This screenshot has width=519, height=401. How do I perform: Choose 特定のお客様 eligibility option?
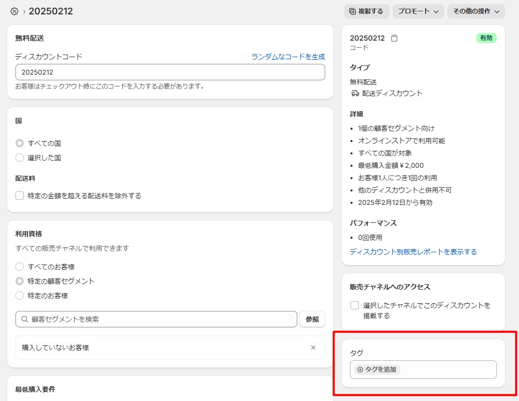tap(20, 295)
